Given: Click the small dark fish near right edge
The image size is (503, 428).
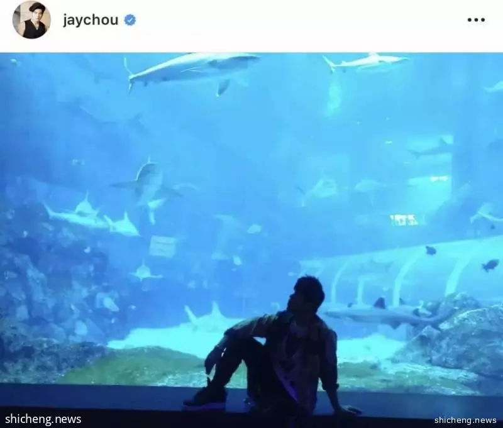Looking at the screenshot, I should tap(490, 265).
